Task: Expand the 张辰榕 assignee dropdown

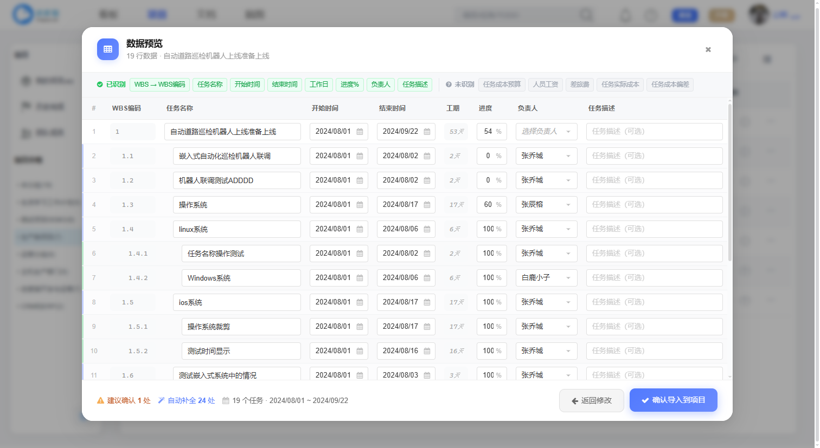Action: pyautogui.click(x=546, y=205)
